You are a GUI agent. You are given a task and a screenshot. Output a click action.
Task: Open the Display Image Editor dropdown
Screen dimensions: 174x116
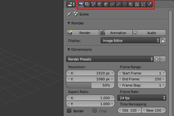coord(130,40)
